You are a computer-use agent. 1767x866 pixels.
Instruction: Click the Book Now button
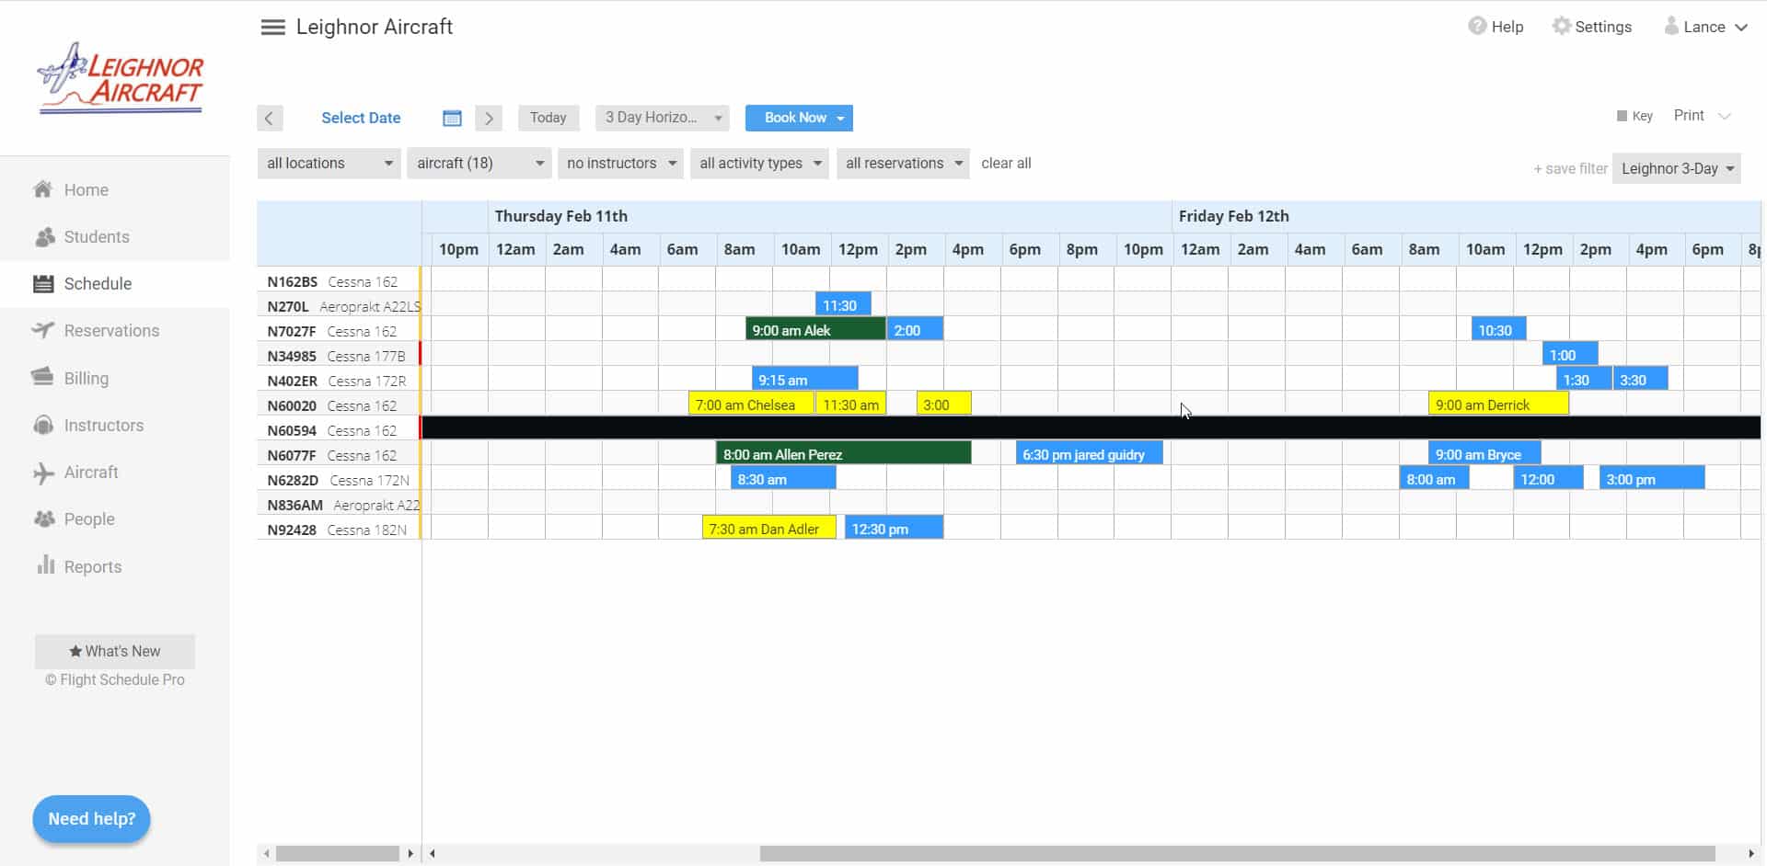click(799, 118)
